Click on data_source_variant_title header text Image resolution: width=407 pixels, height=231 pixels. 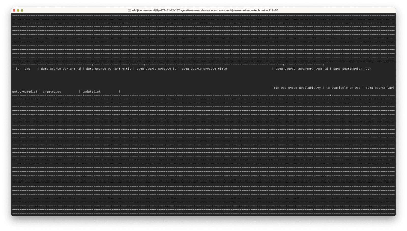pos(109,69)
